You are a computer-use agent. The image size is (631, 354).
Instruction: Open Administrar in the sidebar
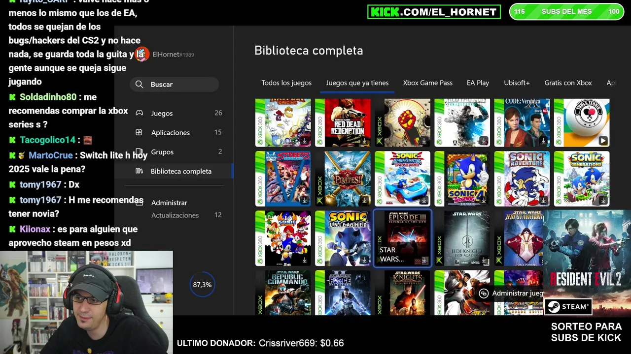(169, 203)
